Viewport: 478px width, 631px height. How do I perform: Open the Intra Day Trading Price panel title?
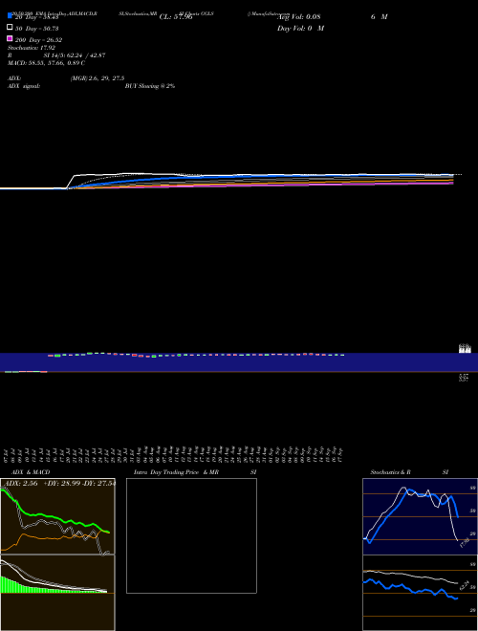click(195, 472)
